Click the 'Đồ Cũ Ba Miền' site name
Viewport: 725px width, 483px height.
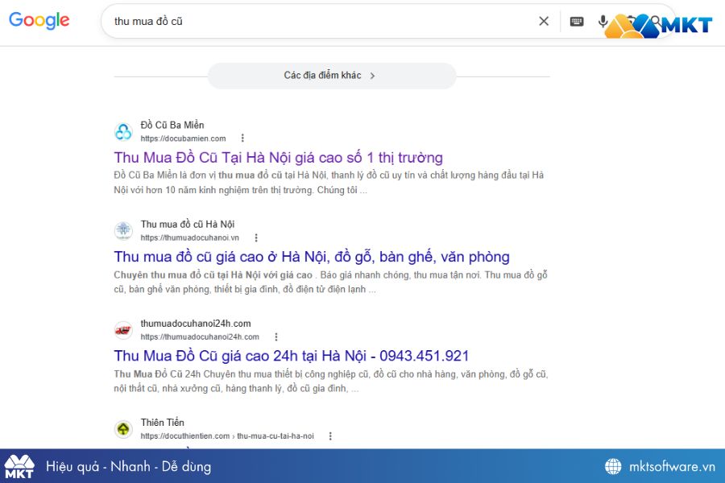(172, 125)
